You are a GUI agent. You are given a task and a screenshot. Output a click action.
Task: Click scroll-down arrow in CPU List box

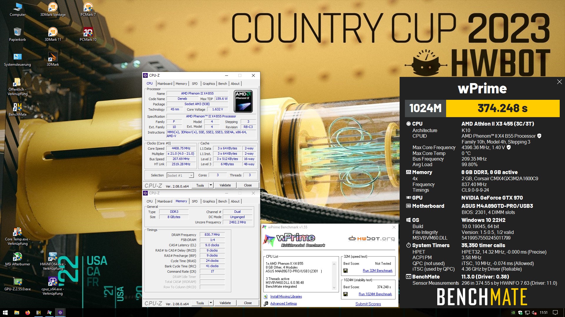[x=334, y=288]
